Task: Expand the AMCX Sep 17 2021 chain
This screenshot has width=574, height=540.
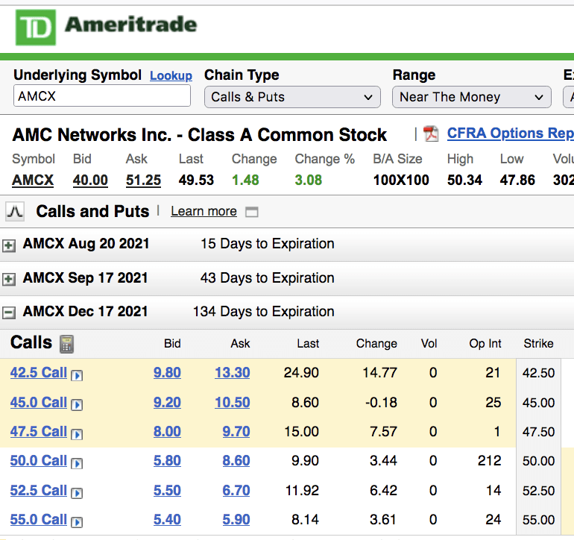Action: tap(9, 279)
